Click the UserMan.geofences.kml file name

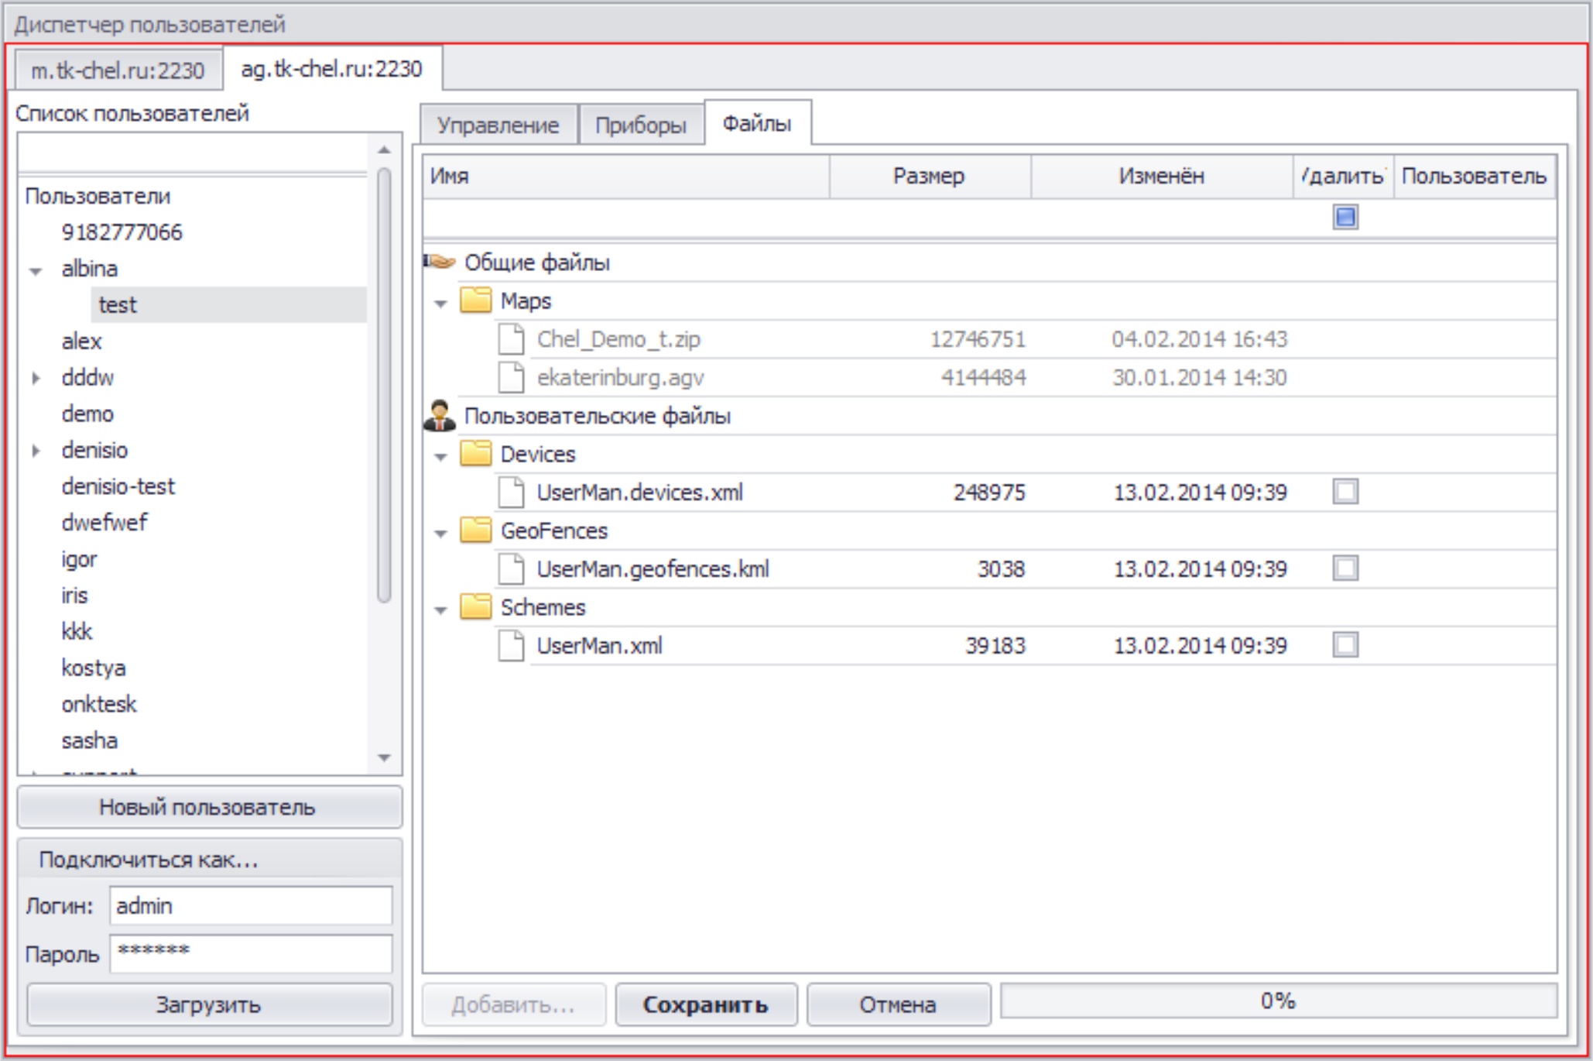coord(653,568)
